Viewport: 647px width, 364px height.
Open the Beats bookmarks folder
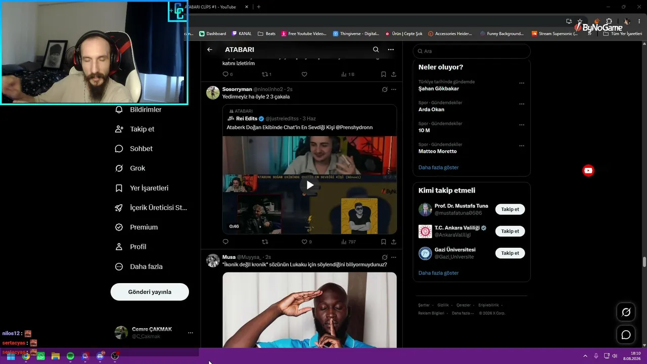[x=267, y=34]
